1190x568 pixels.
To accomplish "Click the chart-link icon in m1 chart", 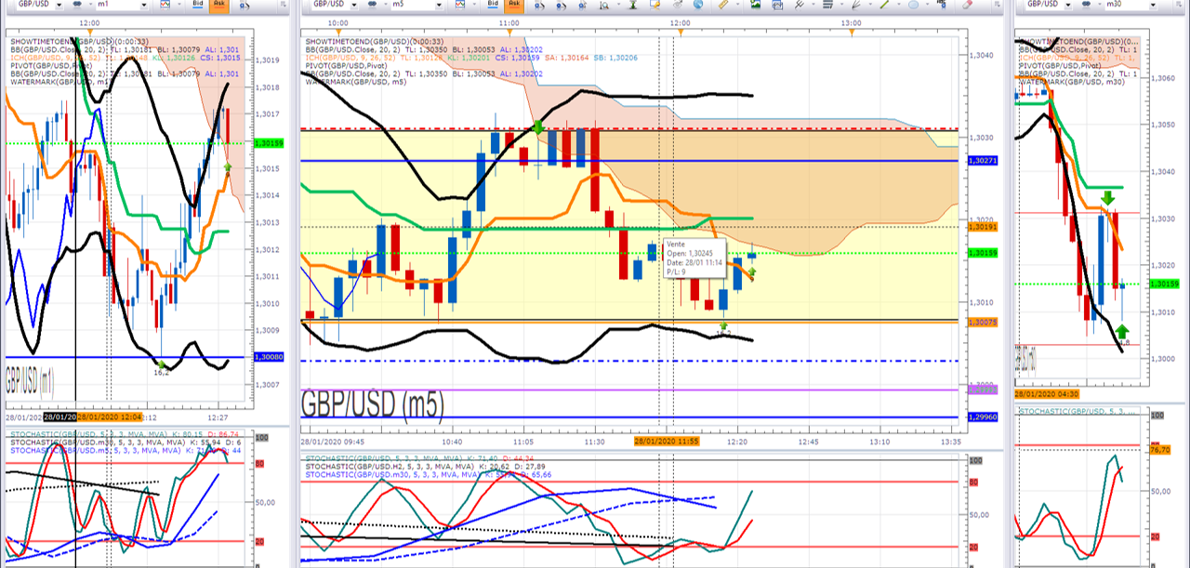I will click(76, 5).
